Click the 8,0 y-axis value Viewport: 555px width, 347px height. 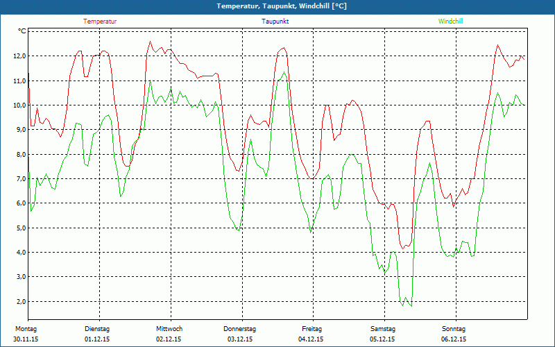[x=20, y=154]
